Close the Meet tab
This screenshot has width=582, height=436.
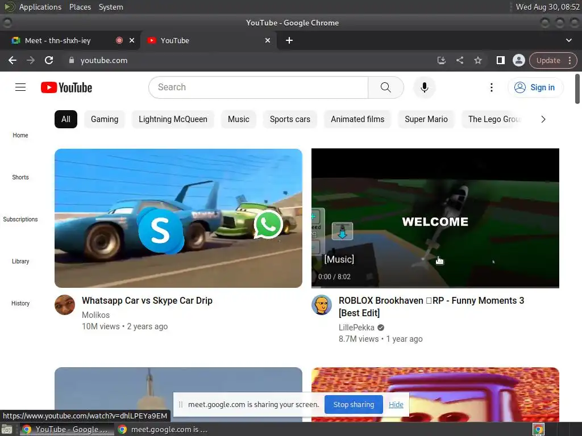tap(132, 40)
